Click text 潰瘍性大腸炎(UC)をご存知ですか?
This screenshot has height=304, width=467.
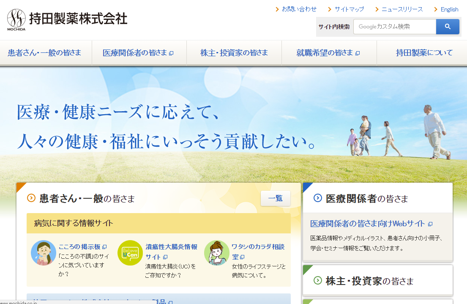point(170,271)
